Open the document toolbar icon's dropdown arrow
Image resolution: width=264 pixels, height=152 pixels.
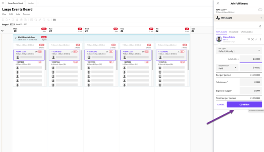(x=9, y=20)
